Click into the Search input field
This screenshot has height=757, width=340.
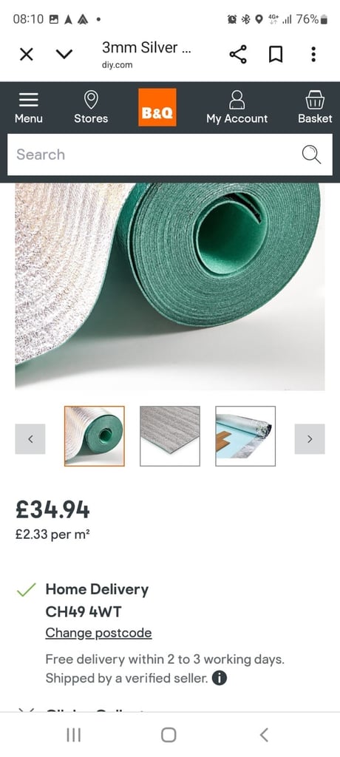154,155
